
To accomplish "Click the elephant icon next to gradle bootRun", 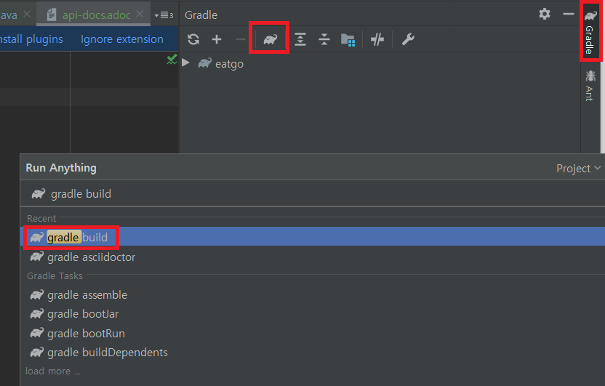I will pyautogui.click(x=37, y=333).
